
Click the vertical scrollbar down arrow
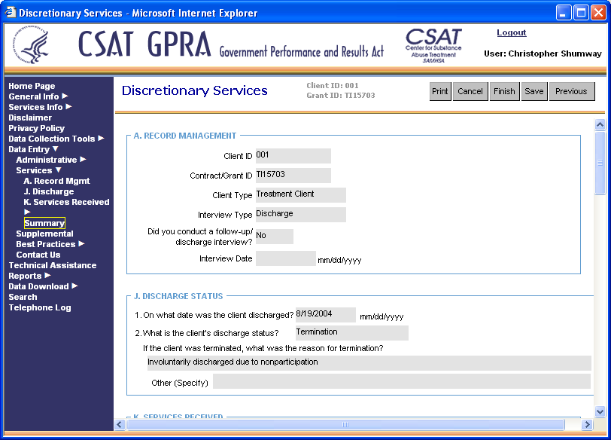pyautogui.click(x=600, y=411)
